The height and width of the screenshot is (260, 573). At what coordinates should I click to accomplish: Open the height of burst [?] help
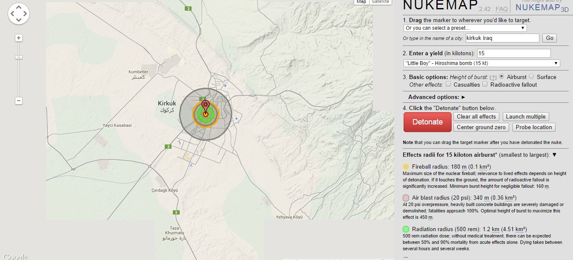coord(493,77)
